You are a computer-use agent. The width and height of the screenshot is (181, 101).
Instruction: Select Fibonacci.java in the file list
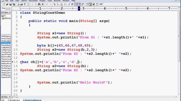[x=6, y=59]
